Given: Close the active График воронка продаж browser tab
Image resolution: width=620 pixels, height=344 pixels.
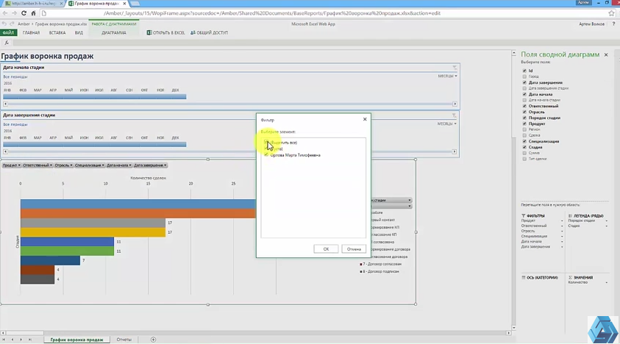Looking at the screenshot, I should tap(124, 3).
